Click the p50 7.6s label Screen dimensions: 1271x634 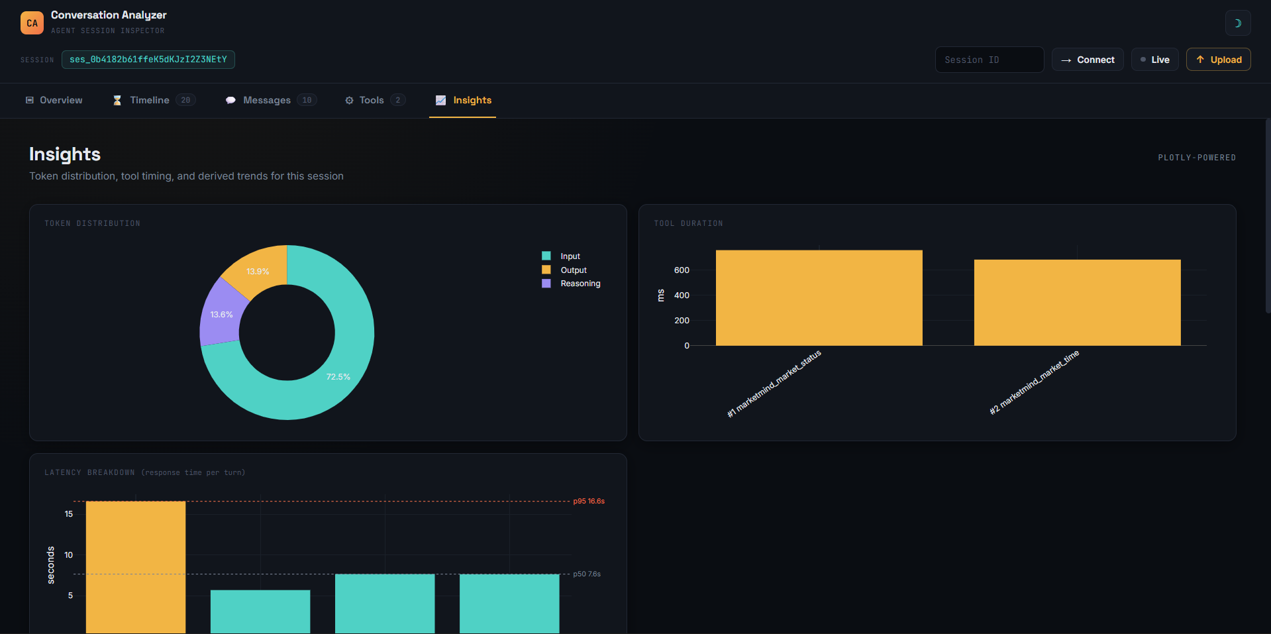(587, 574)
